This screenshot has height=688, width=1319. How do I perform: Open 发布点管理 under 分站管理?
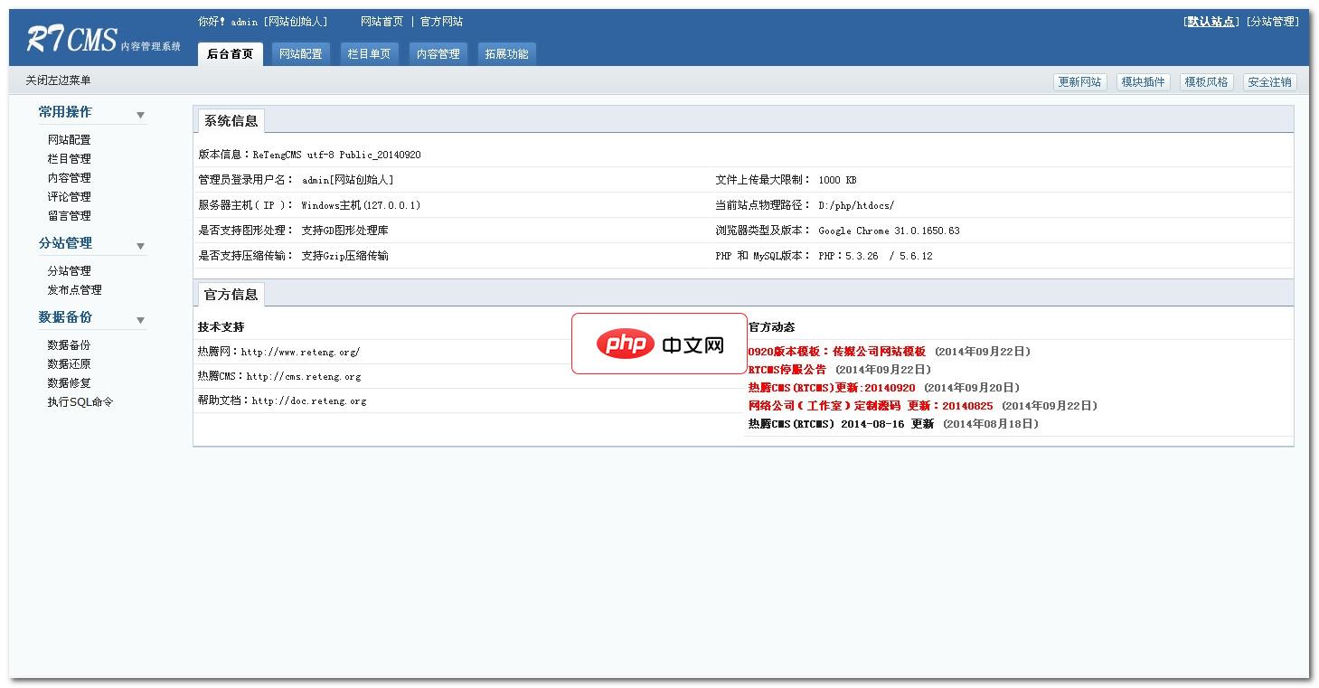point(73,289)
